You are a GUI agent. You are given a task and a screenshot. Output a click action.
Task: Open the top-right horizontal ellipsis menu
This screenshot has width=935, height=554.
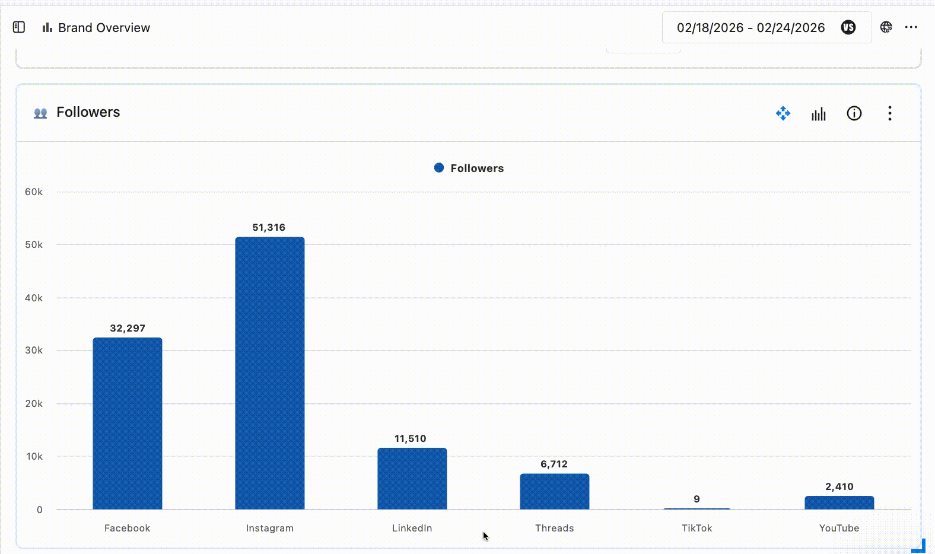(911, 27)
